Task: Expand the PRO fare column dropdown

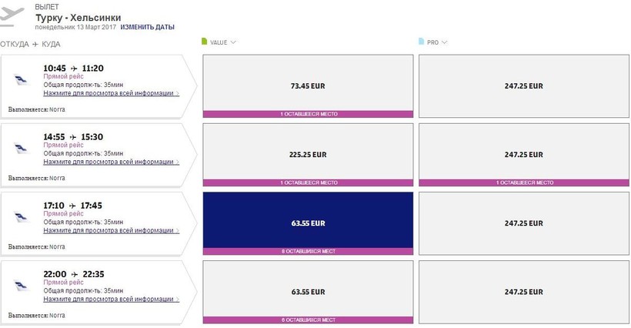Action: coord(445,42)
